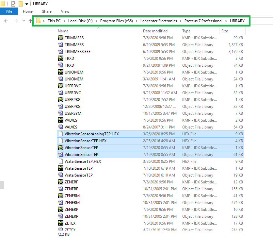Sort by Name column header
The width and height of the screenshot is (273, 238).
point(63,31)
